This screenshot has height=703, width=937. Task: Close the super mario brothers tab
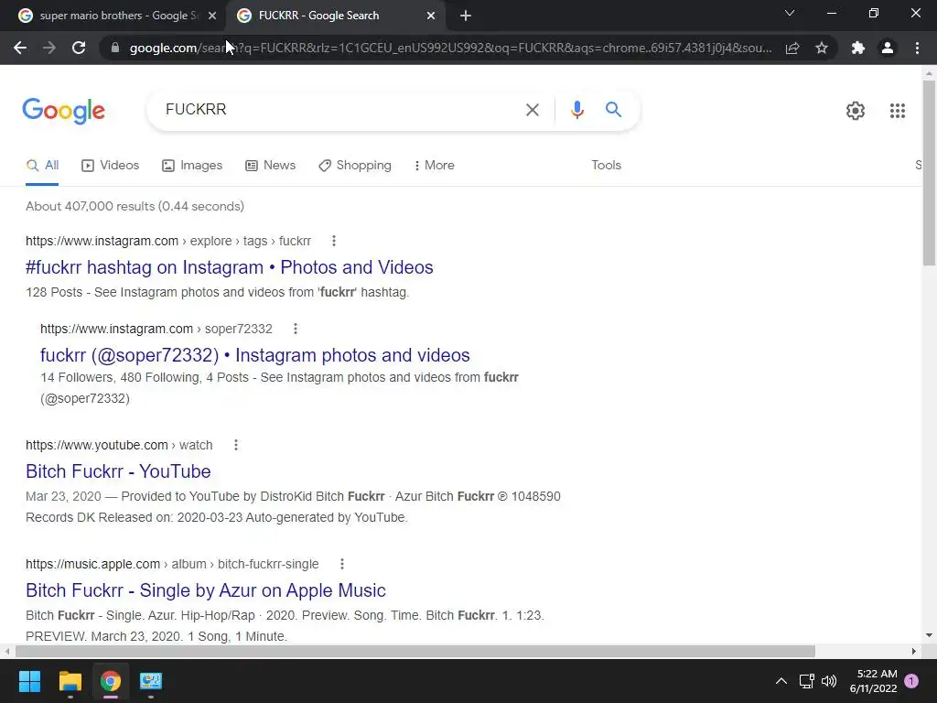tap(212, 16)
